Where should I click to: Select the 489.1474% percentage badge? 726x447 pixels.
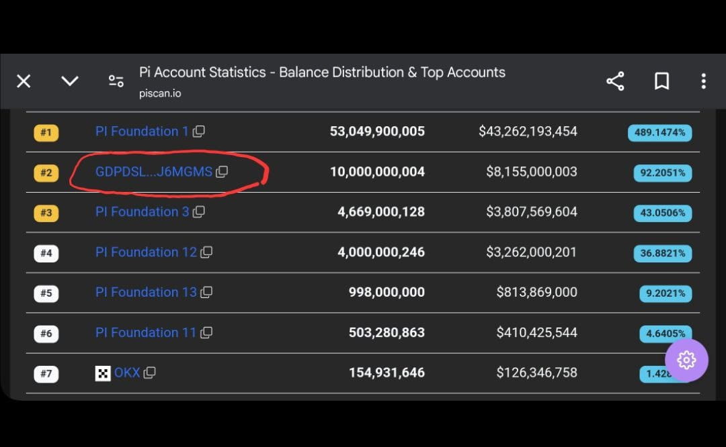[660, 133]
